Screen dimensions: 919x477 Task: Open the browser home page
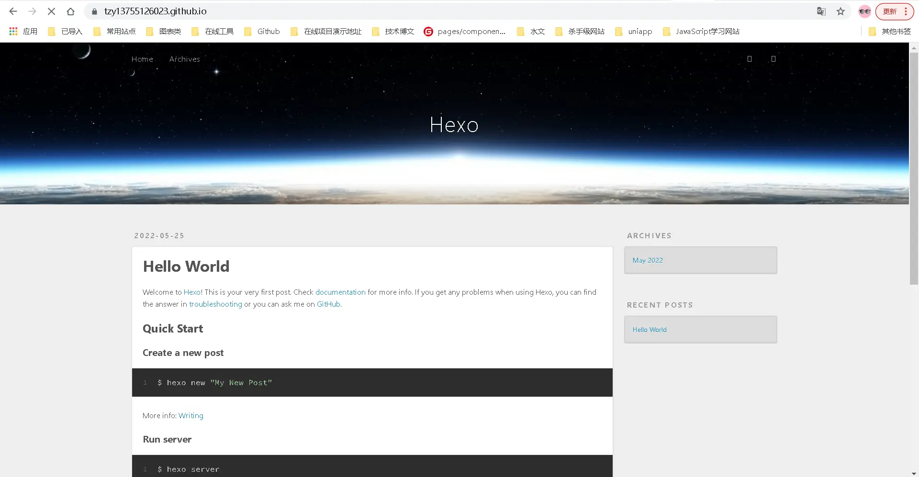click(70, 11)
